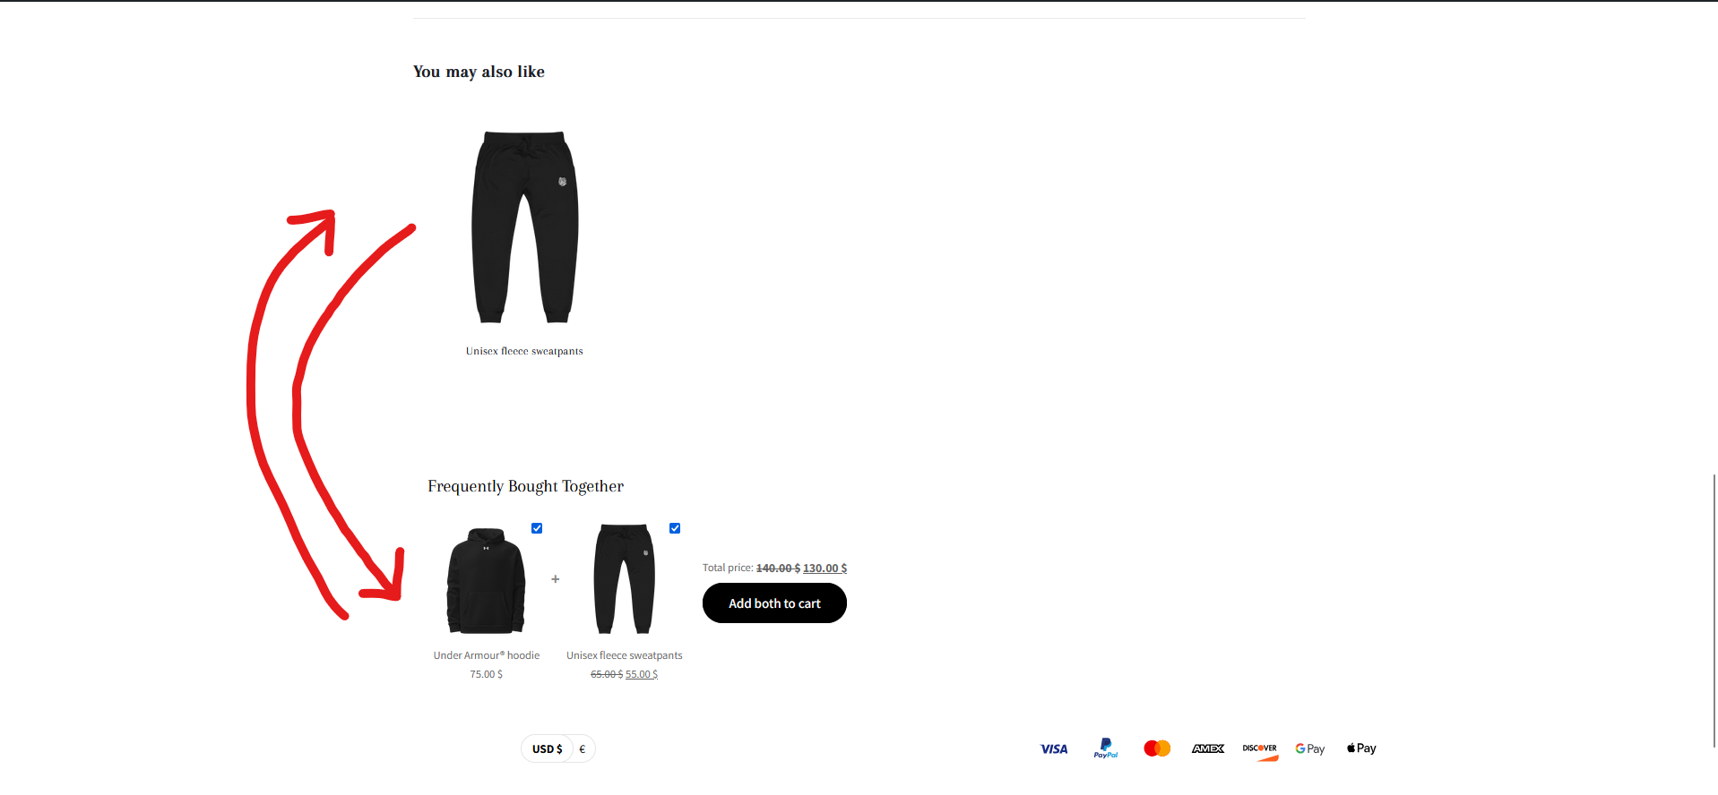Click the sweatpants thumbnail in the bundle

[625, 579]
